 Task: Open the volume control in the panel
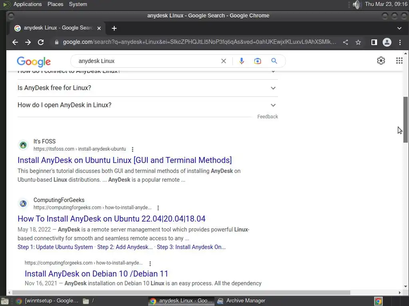(357, 4)
